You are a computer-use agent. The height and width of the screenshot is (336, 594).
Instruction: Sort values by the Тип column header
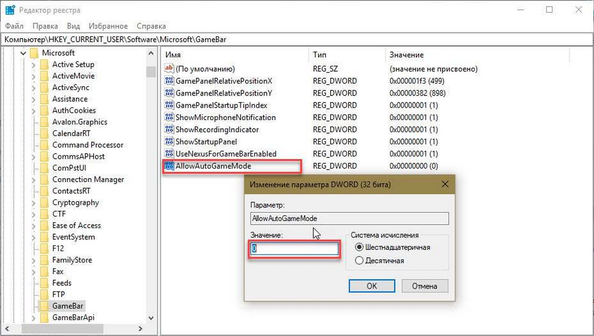click(x=346, y=55)
